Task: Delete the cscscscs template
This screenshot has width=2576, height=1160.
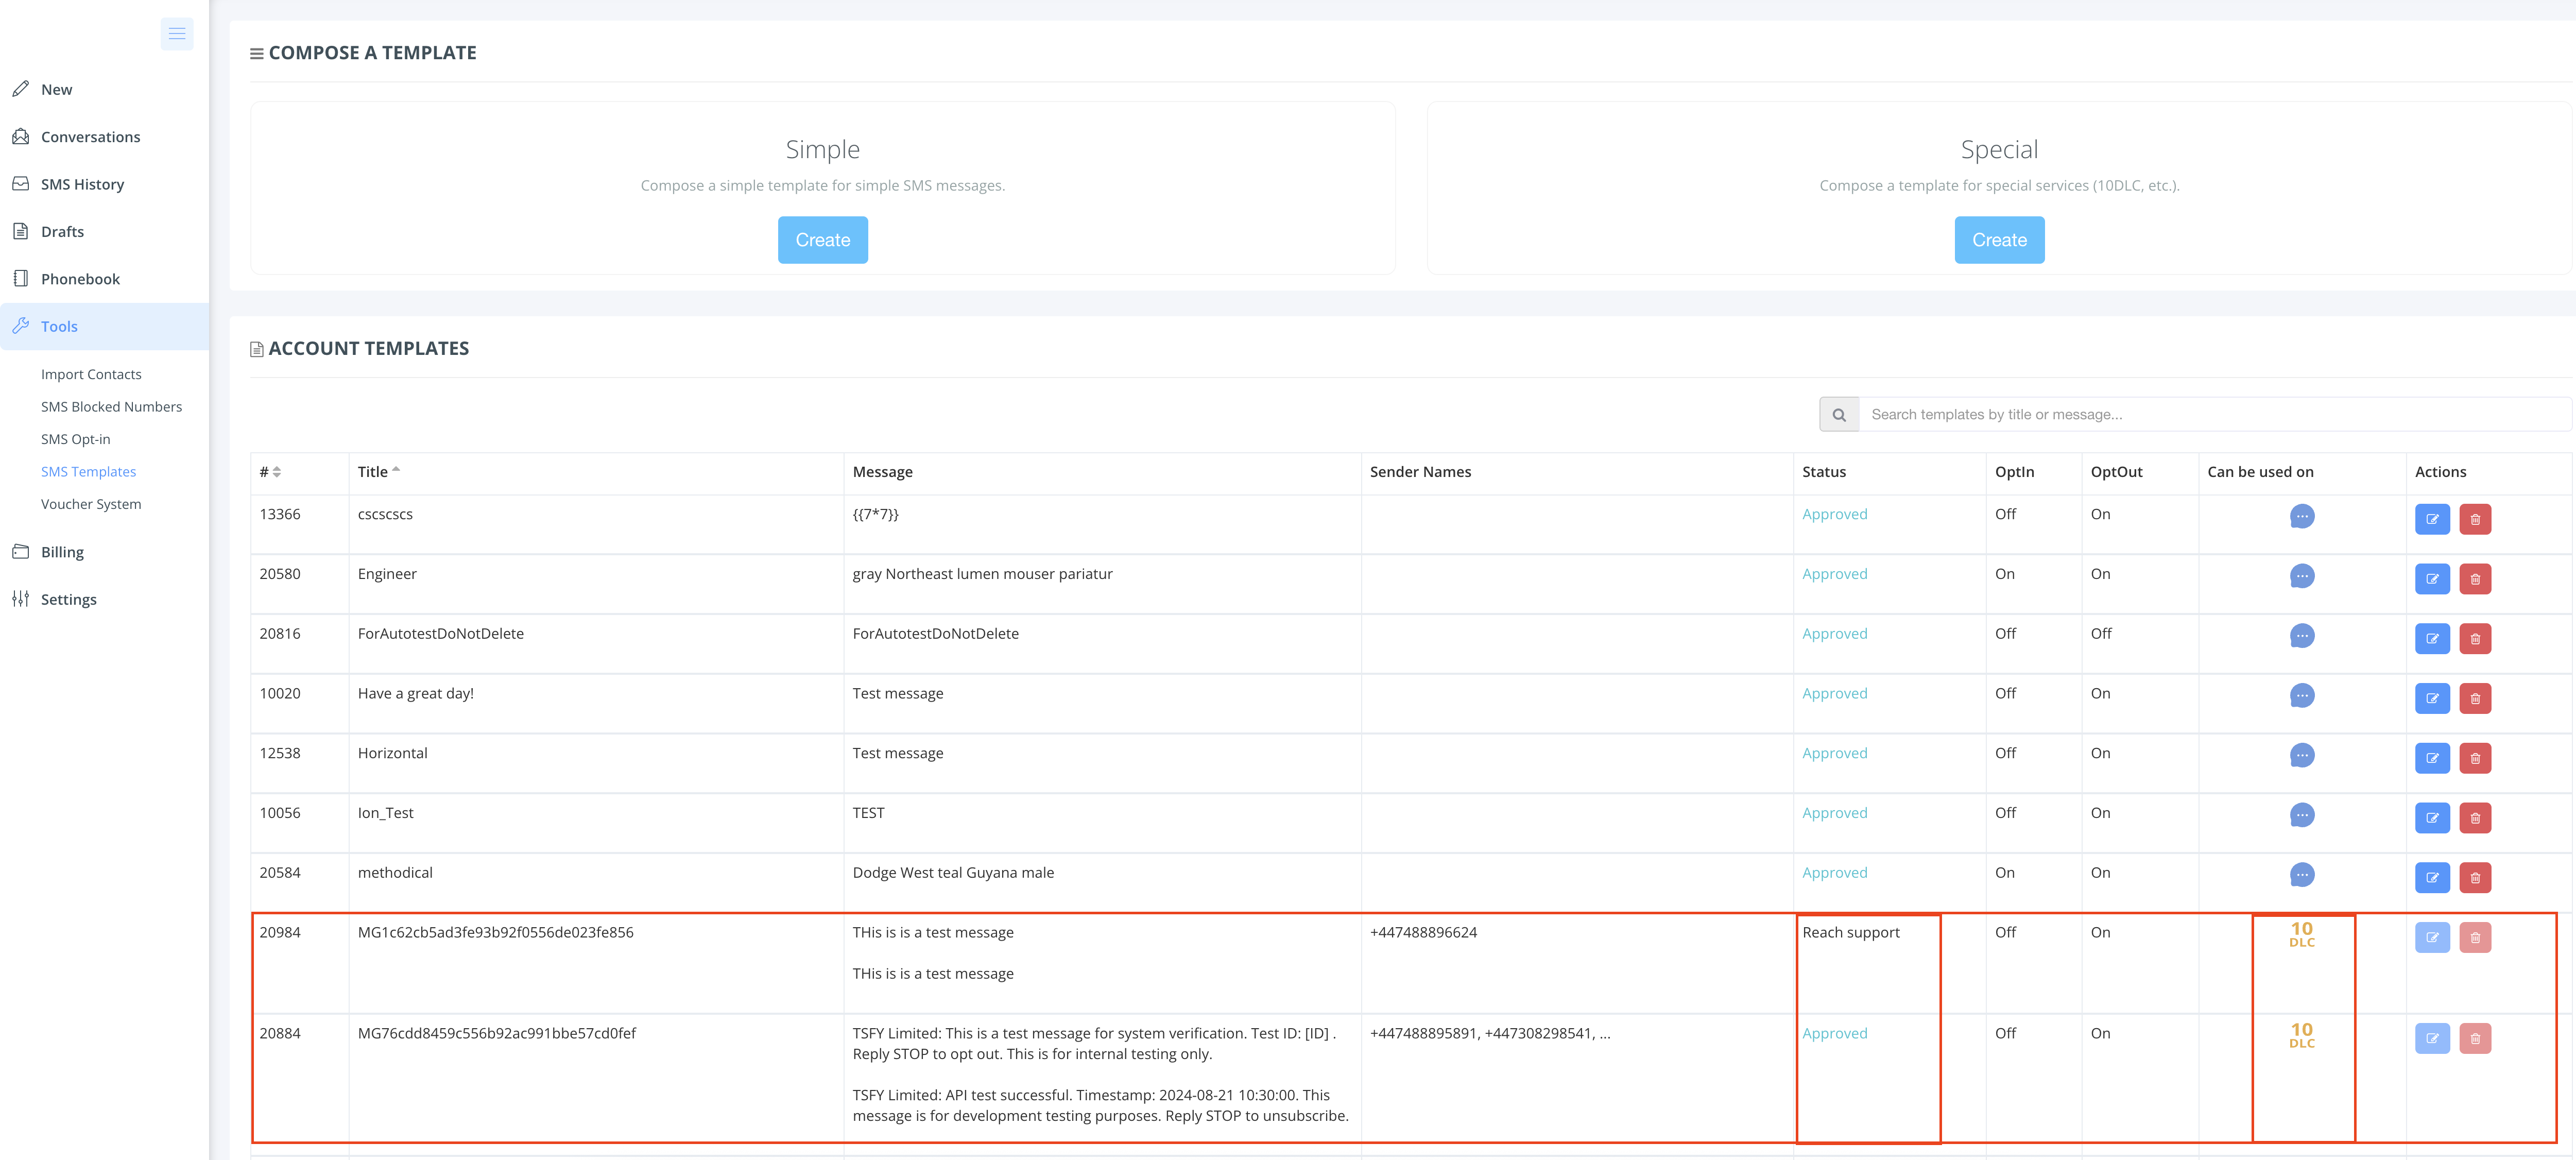Action: [x=2475, y=519]
